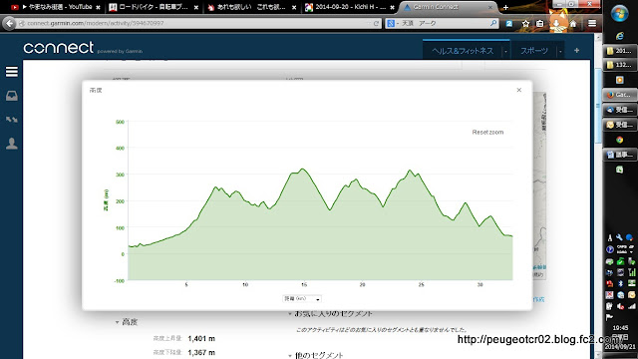Close the ロードバイク browser tab
Image resolution: width=638 pixels, height=359 pixels.
196,7
